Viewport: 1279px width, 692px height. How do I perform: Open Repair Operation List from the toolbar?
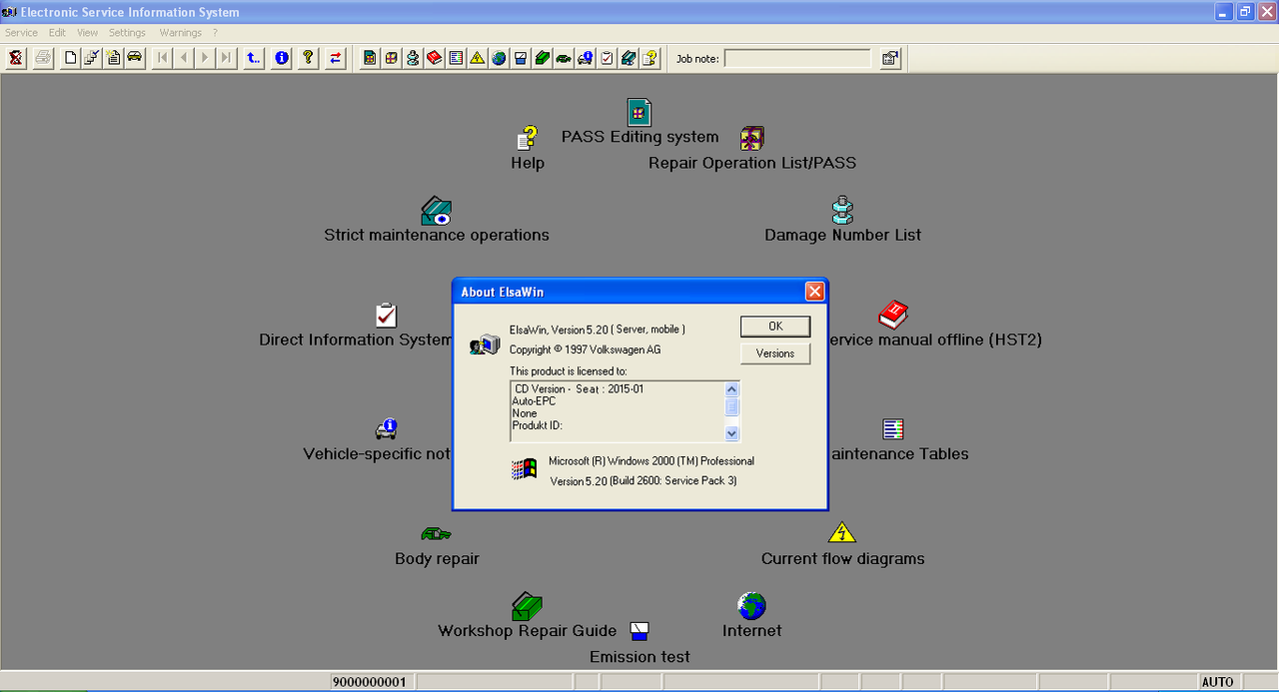click(x=391, y=58)
